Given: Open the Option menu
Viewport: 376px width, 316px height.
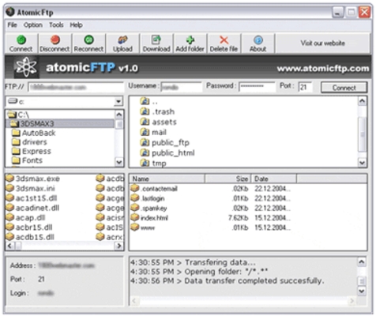Looking at the screenshot, I should (33, 25).
